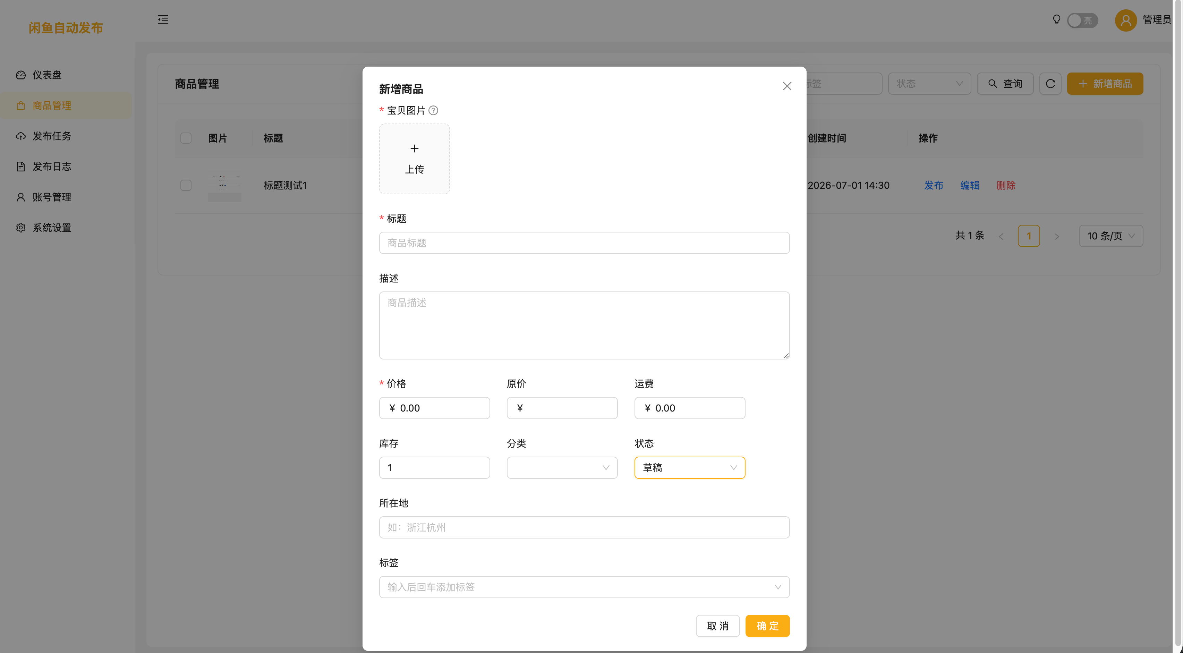Viewport: 1183px width, 653px height.
Task: Open 发布任务 in the sidebar
Action: [x=67, y=136]
